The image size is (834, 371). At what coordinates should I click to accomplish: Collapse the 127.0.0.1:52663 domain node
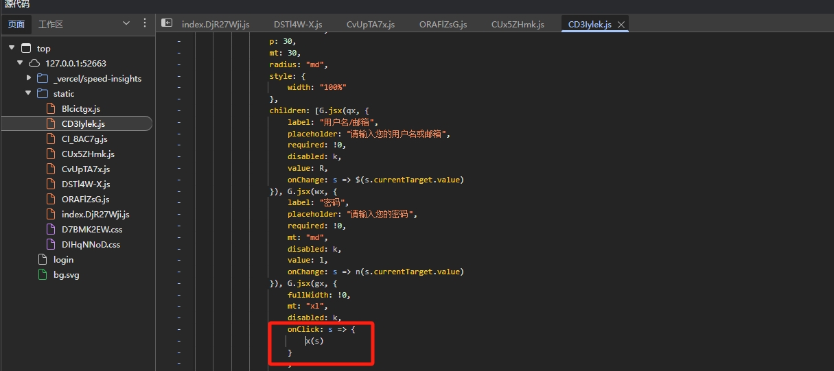coord(21,63)
